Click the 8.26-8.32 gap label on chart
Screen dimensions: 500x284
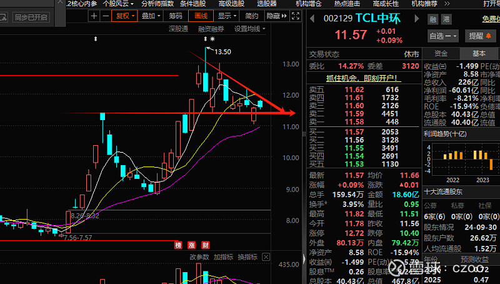point(85,216)
